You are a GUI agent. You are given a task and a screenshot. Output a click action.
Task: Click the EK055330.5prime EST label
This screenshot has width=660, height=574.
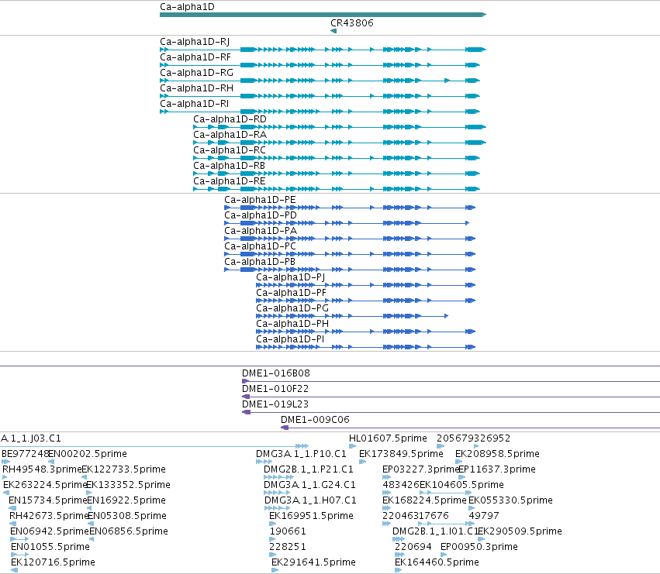pos(510,501)
